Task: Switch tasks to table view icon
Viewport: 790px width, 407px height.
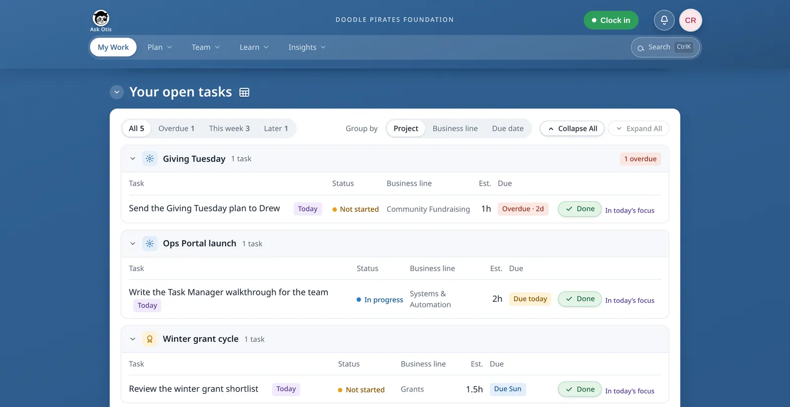Action: [244, 92]
